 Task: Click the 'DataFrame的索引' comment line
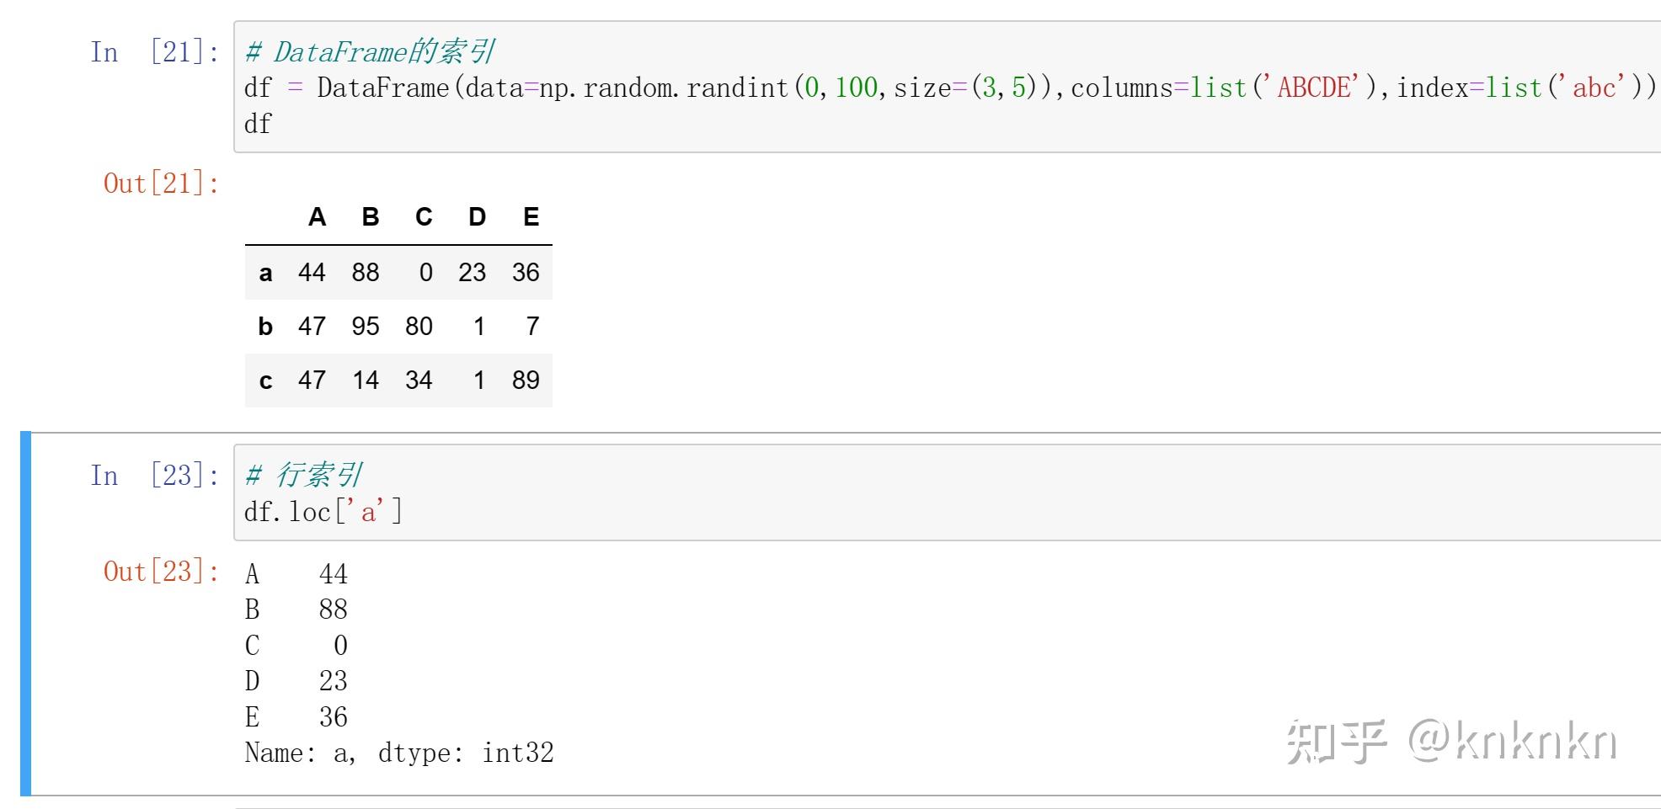[370, 52]
